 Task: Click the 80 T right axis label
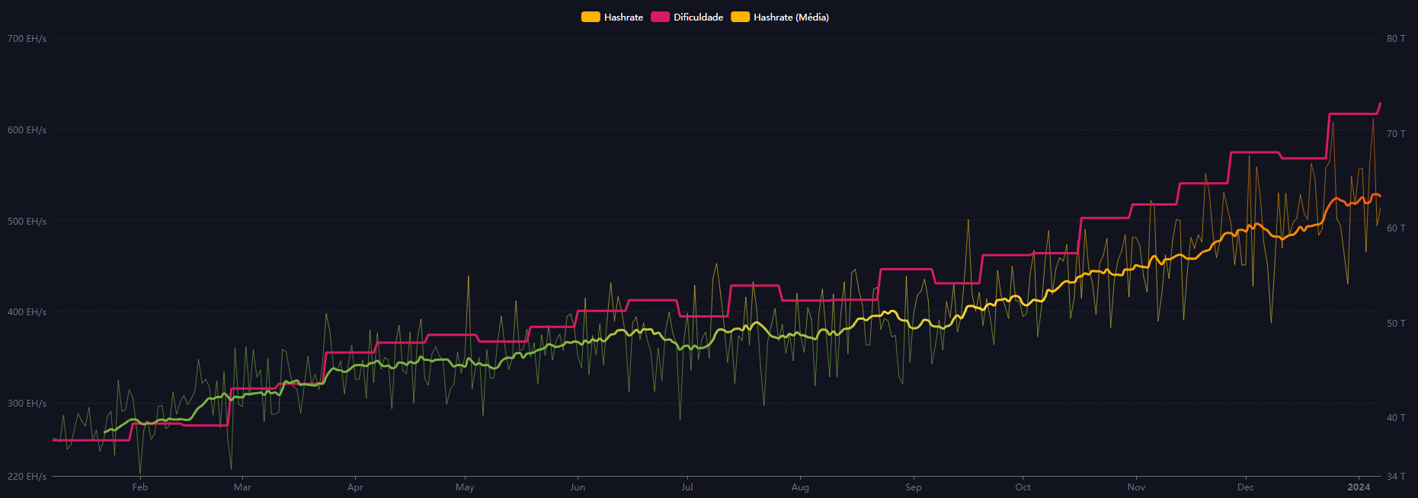1396,39
